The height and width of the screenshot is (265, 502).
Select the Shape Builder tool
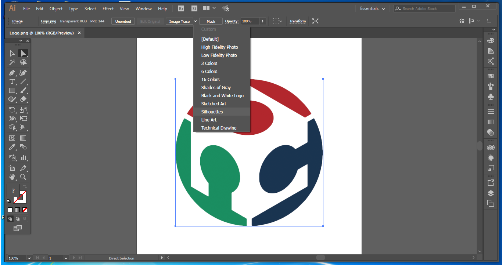click(12, 127)
